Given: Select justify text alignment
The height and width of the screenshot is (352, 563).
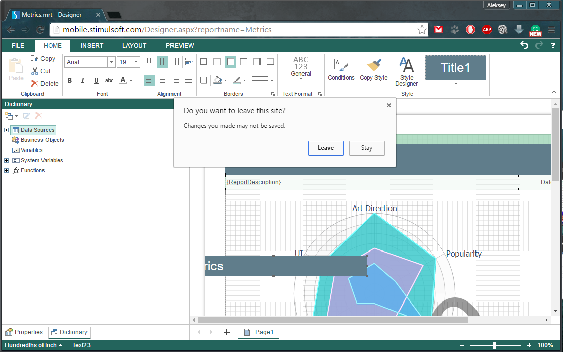Looking at the screenshot, I should pos(189,80).
